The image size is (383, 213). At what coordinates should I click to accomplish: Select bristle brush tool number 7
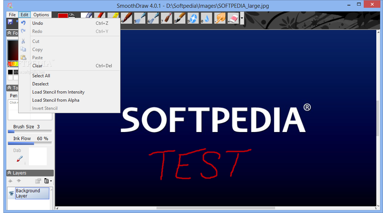point(166,18)
